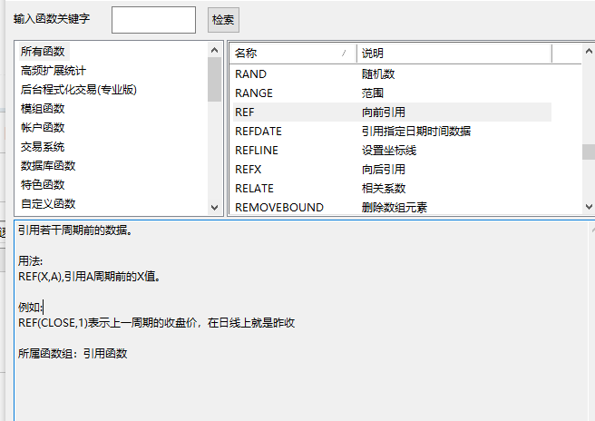Select 后台程式化交易(专业版) category

coord(79,90)
